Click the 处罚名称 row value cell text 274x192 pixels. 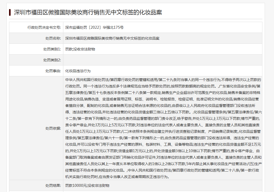click(x=112, y=38)
